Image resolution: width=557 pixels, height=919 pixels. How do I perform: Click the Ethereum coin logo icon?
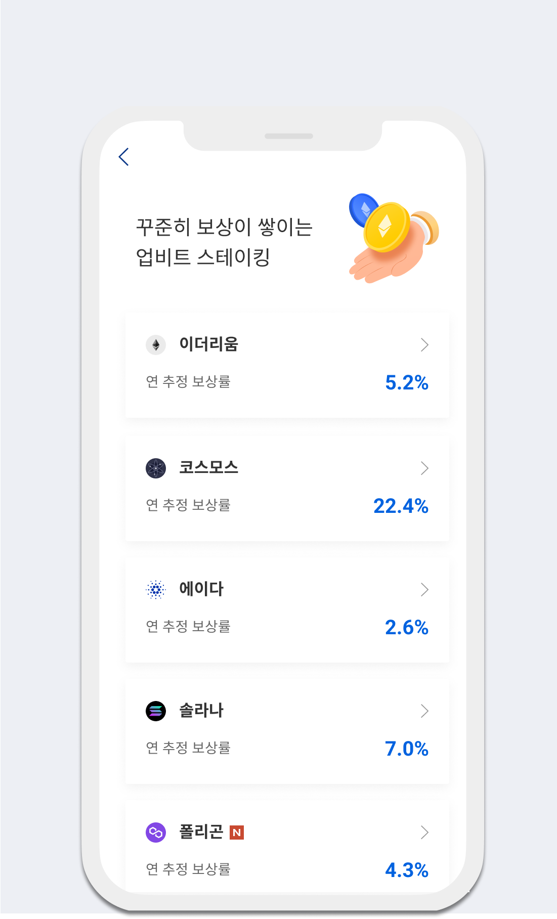[x=156, y=345]
